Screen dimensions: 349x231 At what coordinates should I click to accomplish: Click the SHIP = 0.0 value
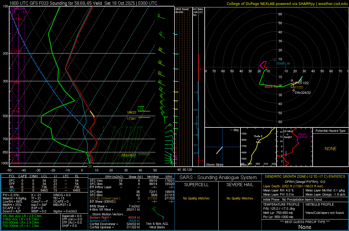coord(69,226)
